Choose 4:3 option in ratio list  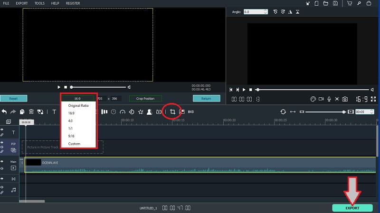click(x=70, y=121)
